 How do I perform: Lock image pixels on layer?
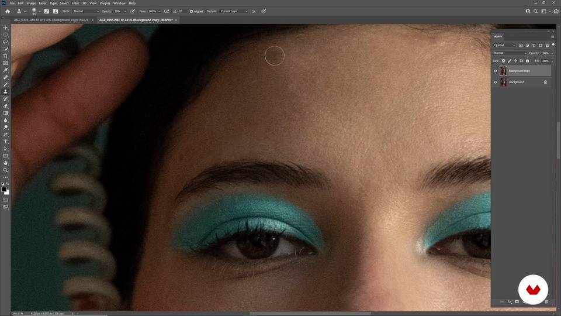click(x=510, y=61)
